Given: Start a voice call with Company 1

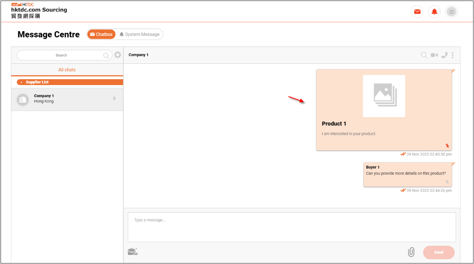Looking at the screenshot, I should [x=444, y=55].
